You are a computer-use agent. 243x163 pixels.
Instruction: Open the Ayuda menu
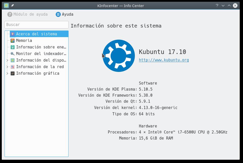(65, 14)
